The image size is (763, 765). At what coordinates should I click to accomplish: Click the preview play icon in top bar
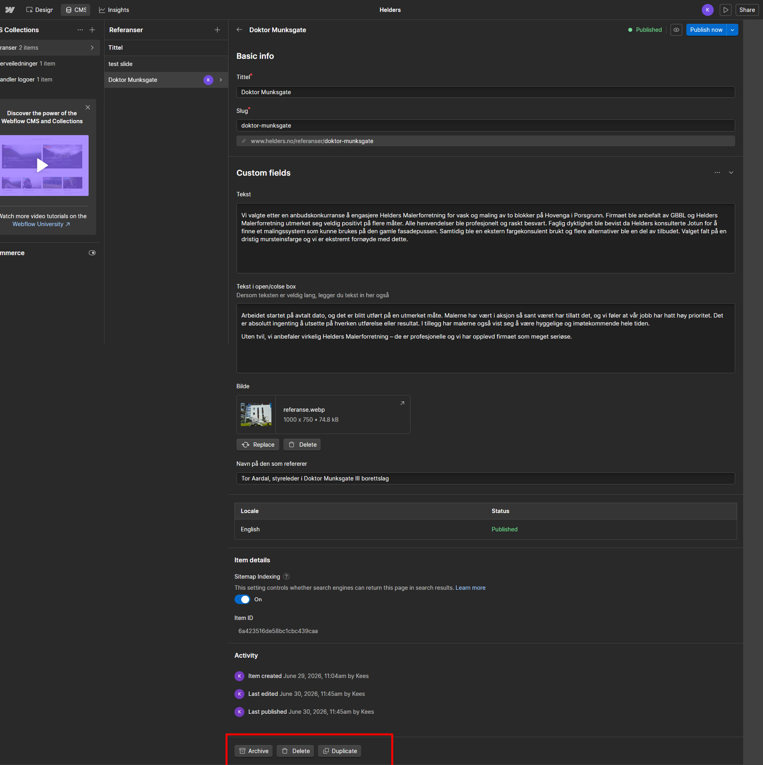726,10
